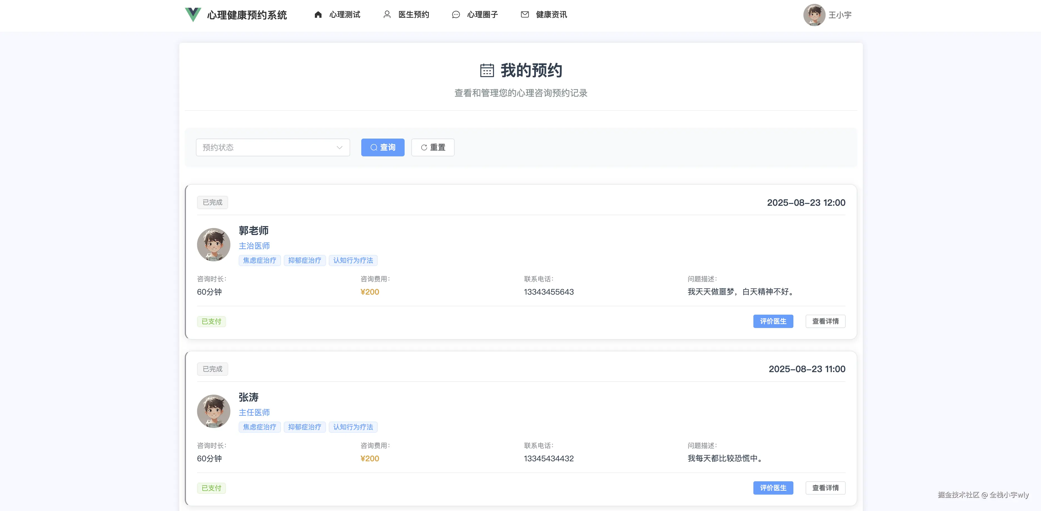Click the person icon next to 医生预约

click(387, 14)
